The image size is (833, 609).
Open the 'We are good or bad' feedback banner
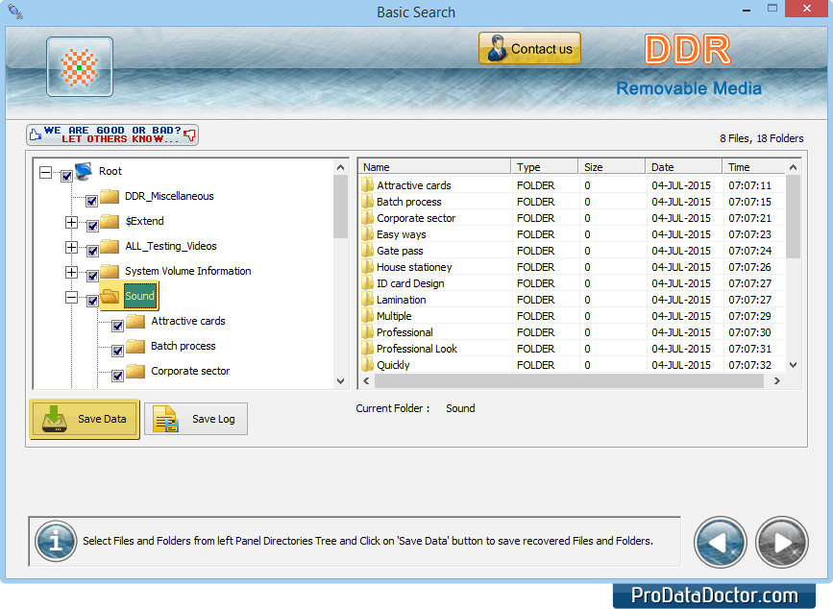(112, 134)
